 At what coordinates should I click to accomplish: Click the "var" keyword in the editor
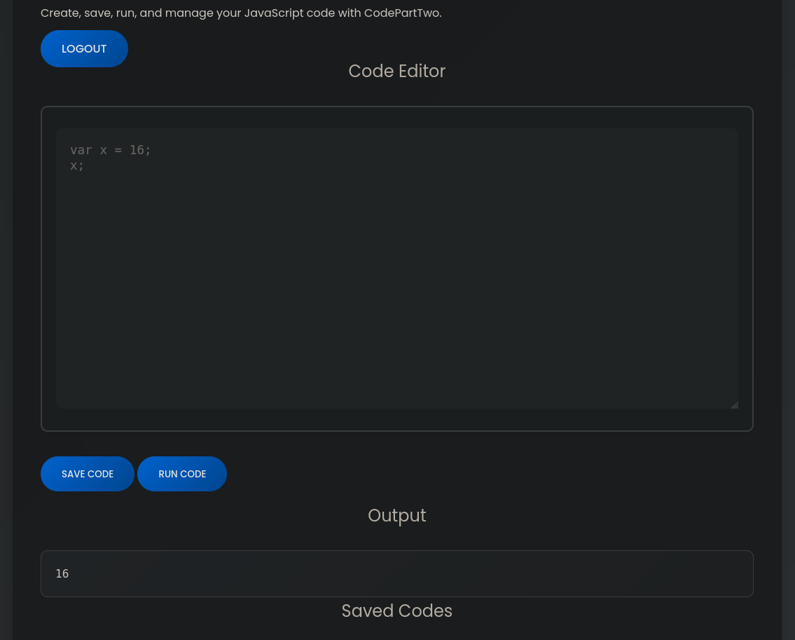point(81,150)
